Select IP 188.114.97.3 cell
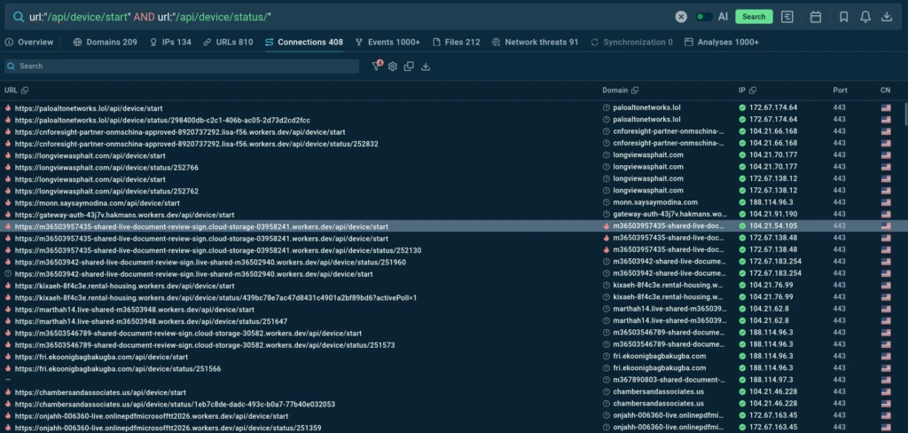 [x=771, y=380]
